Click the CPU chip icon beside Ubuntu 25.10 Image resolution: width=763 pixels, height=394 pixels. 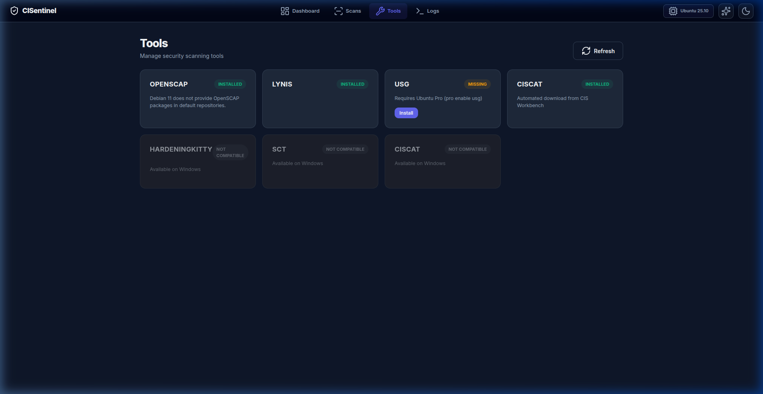673,11
